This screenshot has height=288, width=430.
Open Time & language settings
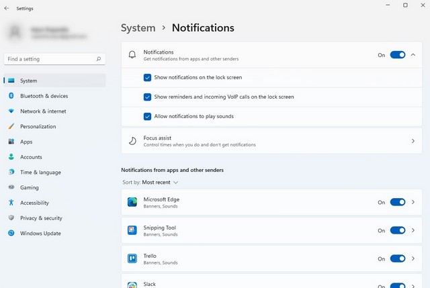point(55,172)
